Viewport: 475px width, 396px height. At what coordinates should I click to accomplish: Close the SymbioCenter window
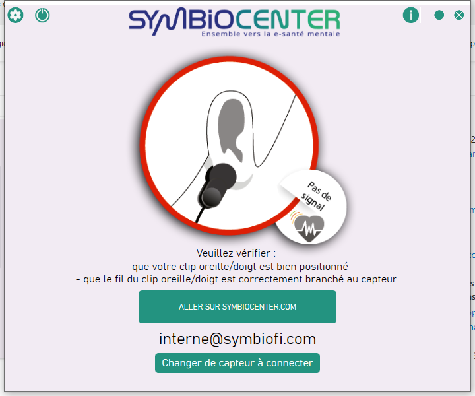(459, 15)
